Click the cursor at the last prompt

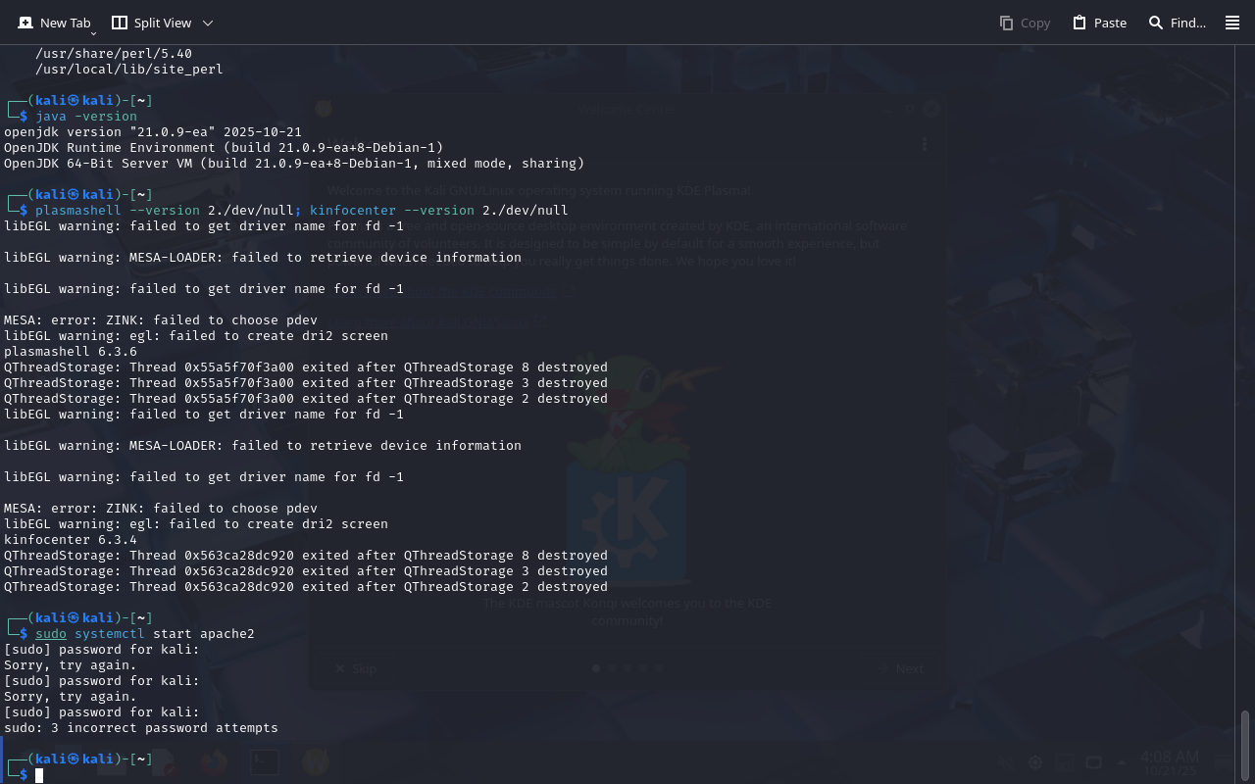(x=39, y=775)
